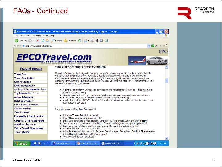Click the Windows flag logo in menu bar
This screenshot has height=167, width=222.
click(x=166, y=36)
